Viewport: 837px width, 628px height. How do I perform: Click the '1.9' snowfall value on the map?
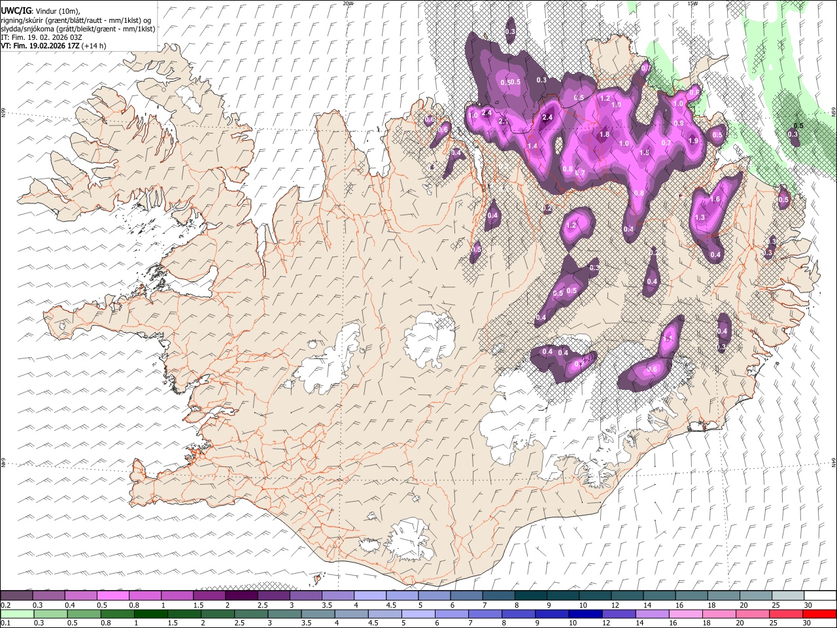click(694, 141)
